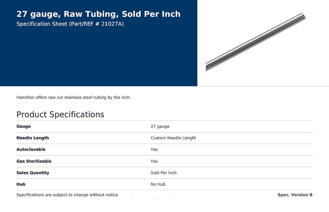Click the "No Hub" value
This screenshot has width=329, height=212.
158,184
